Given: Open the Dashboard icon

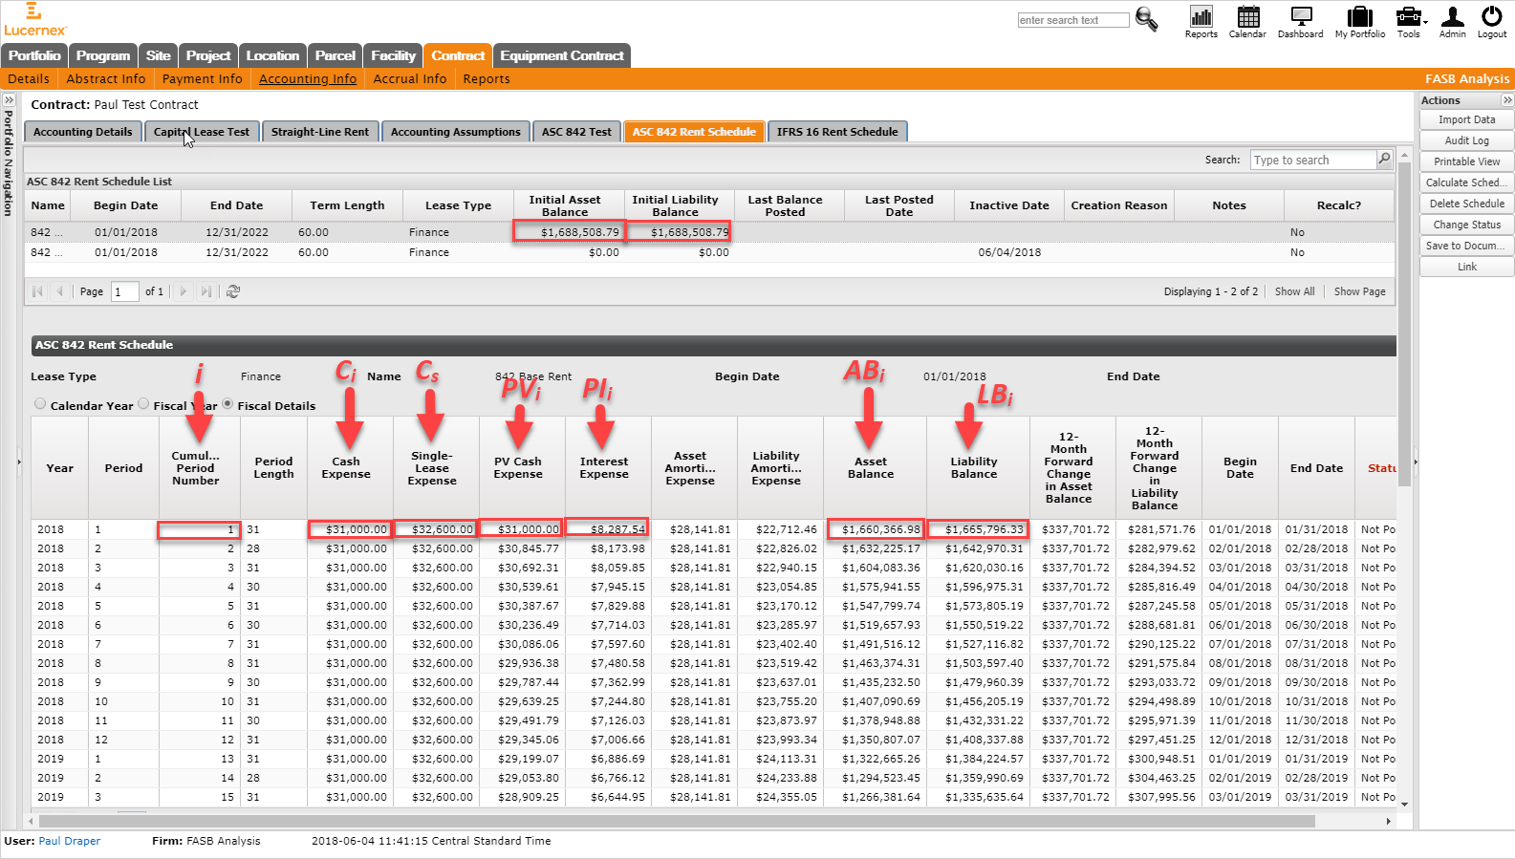Looking at the screenshot, I should pyautogui.click(x=1301, y=22).
